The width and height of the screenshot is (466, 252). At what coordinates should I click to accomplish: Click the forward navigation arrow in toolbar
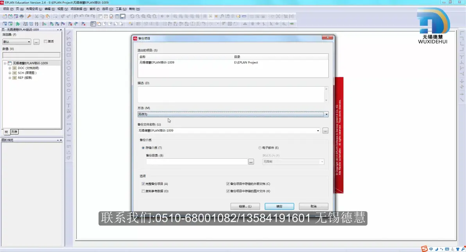[168, 16]
